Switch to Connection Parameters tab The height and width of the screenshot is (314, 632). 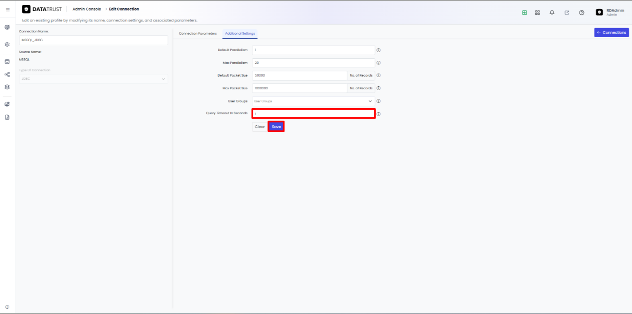198,33
